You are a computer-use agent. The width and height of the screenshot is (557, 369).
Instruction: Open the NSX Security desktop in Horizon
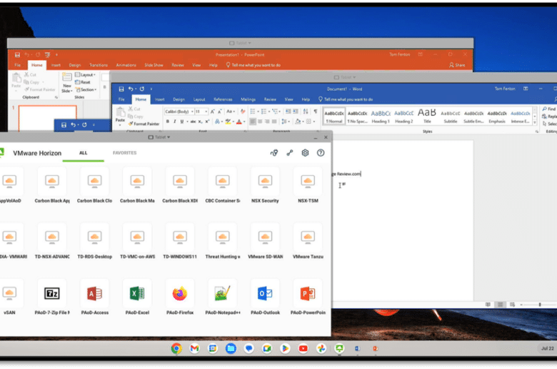[265, 185]
